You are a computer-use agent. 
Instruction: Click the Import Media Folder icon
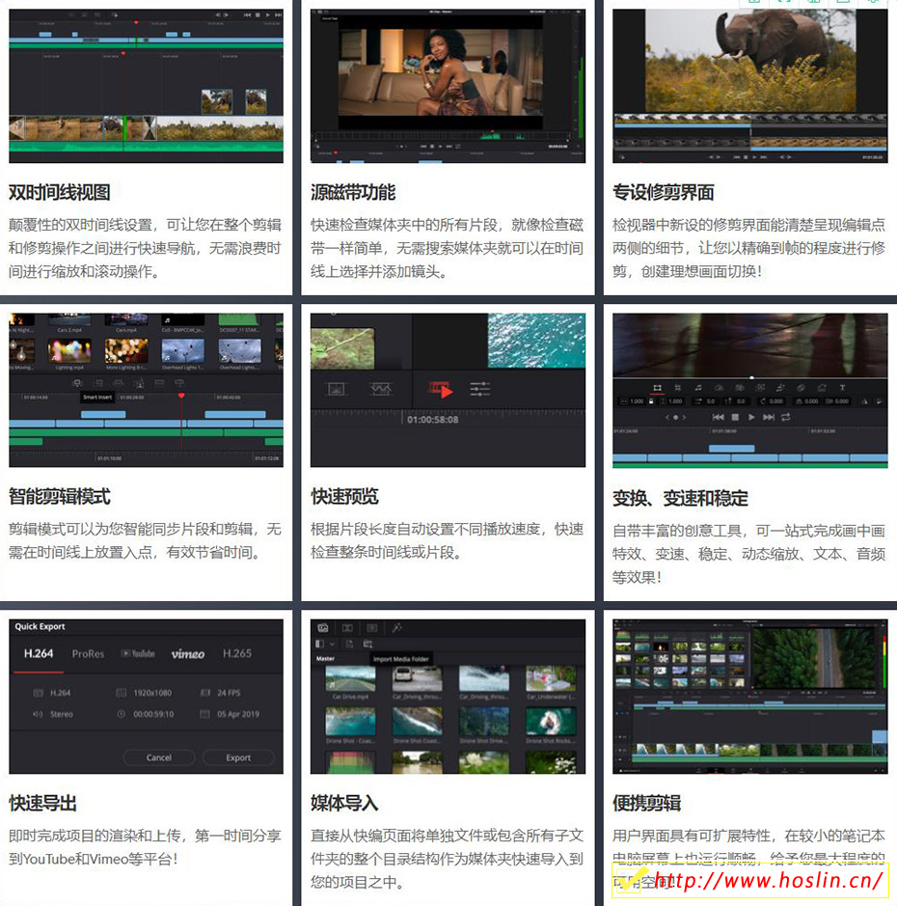coord(367,644)
